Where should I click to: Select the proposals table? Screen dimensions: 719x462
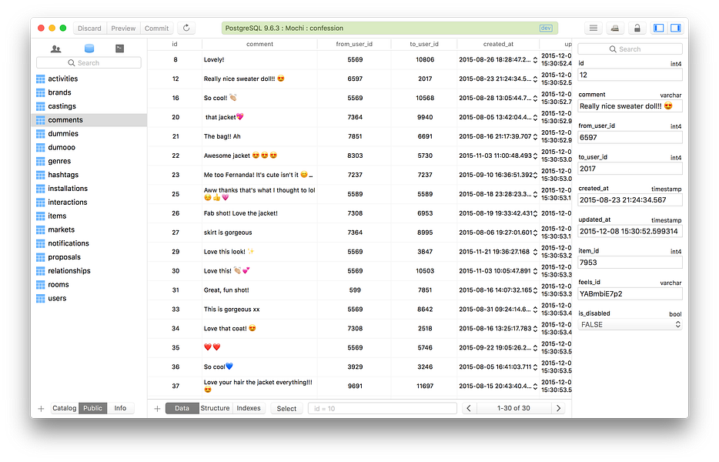(x=89, y=257)
